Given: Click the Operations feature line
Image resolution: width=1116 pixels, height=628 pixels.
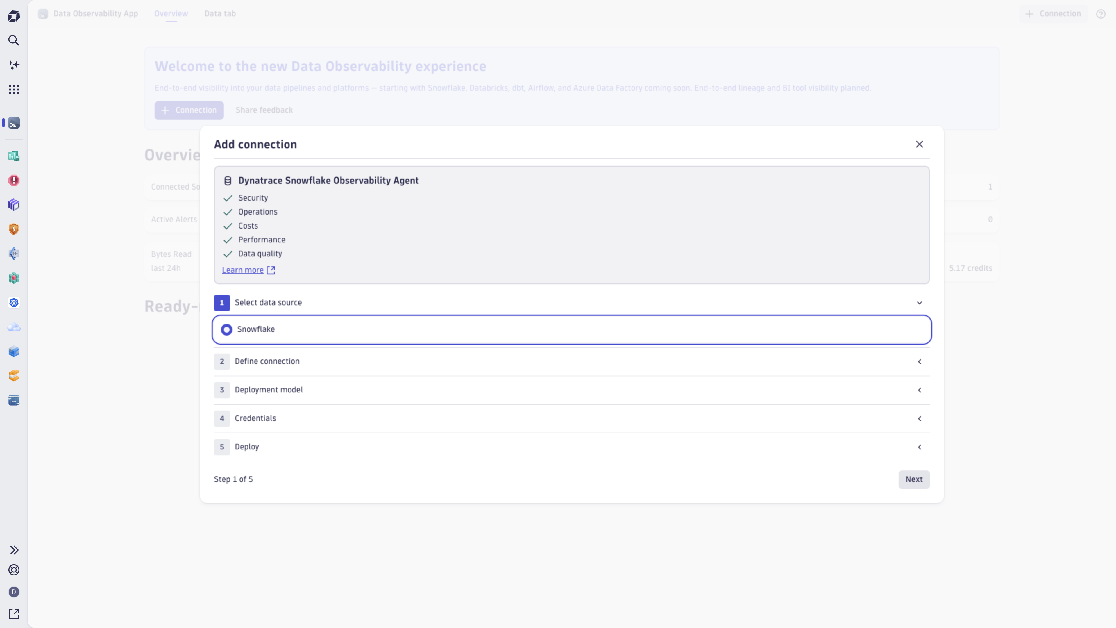Looking at the screenshot, I should point(258,212).
